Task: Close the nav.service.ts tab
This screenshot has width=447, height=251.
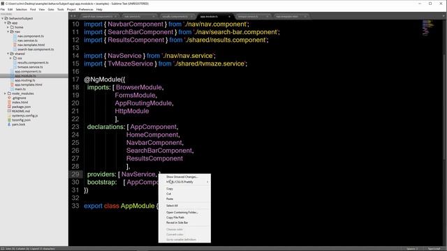Action: pos(154,17)
